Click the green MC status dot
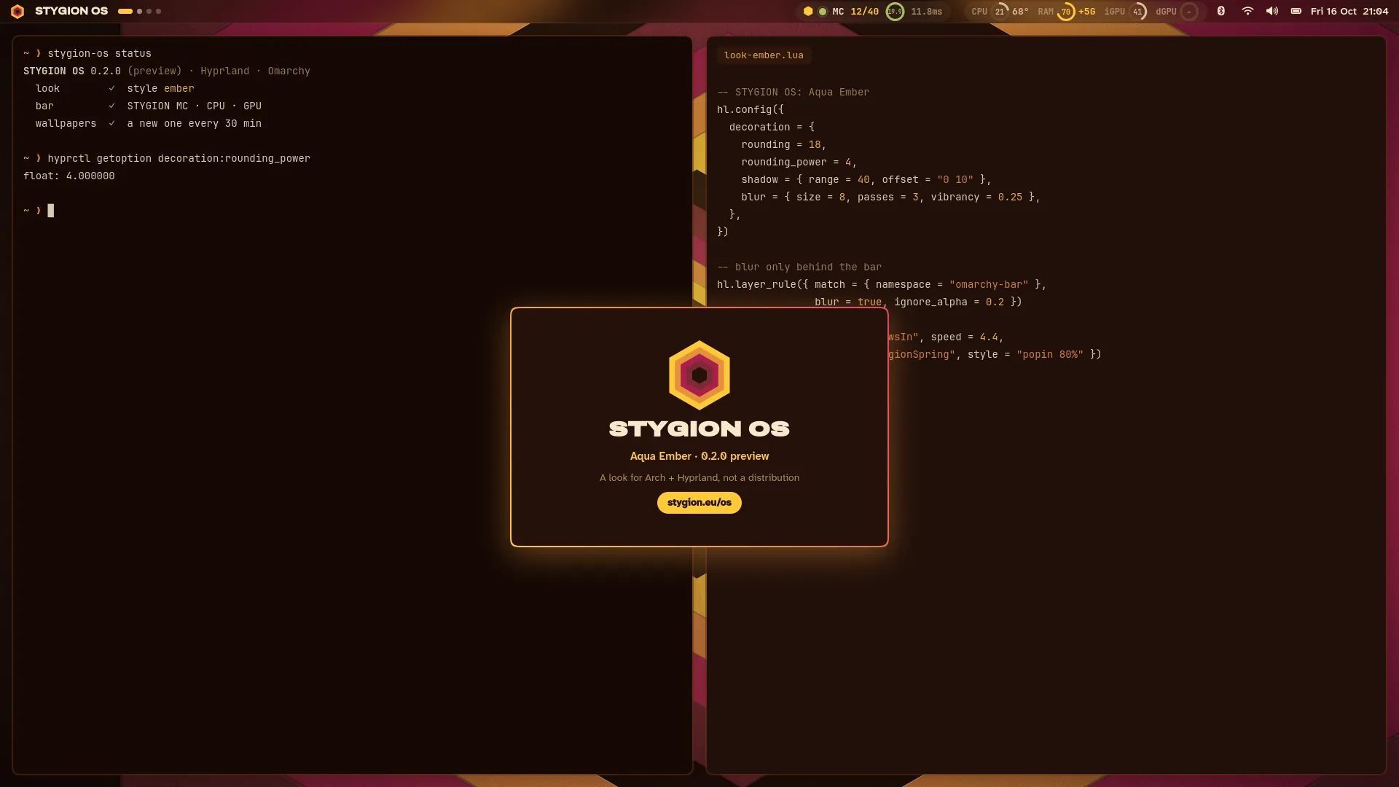The width and height of the screenshot is (1399, 787). pos(823,11)
